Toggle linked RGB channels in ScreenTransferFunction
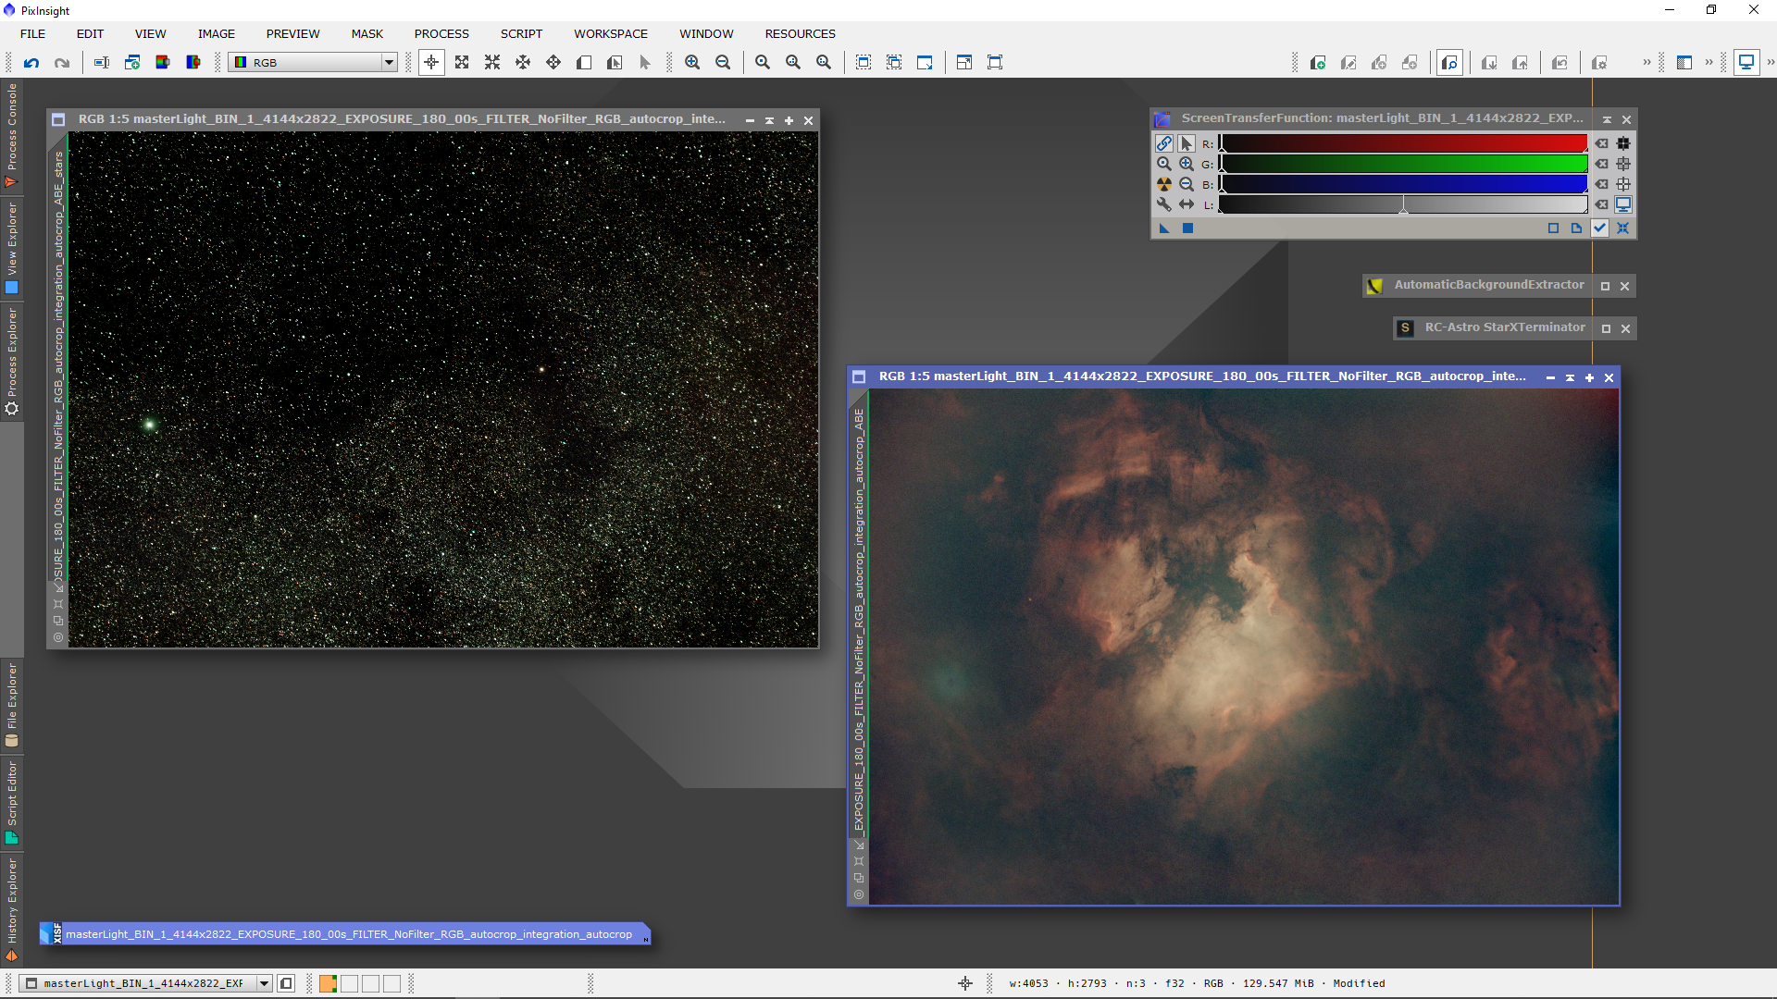Viewport: 1777px width, 999px height. [x=1164, y=143]
